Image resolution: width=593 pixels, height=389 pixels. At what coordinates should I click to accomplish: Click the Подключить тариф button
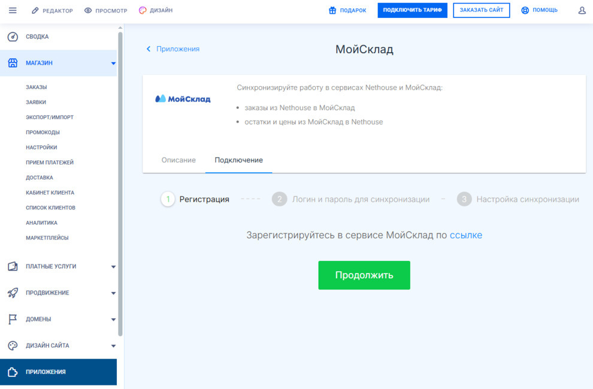[x=412, y=10]
